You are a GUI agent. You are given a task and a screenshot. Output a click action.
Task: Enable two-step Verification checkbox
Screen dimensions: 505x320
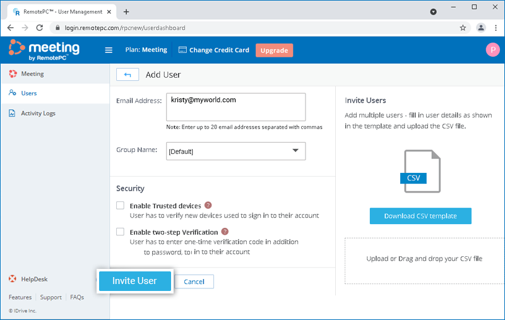tap(120, 232)
